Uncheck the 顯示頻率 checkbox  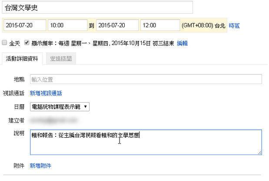(27, 43)
